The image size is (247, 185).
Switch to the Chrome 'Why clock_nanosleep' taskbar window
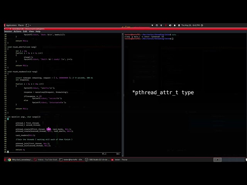point(20,160)
